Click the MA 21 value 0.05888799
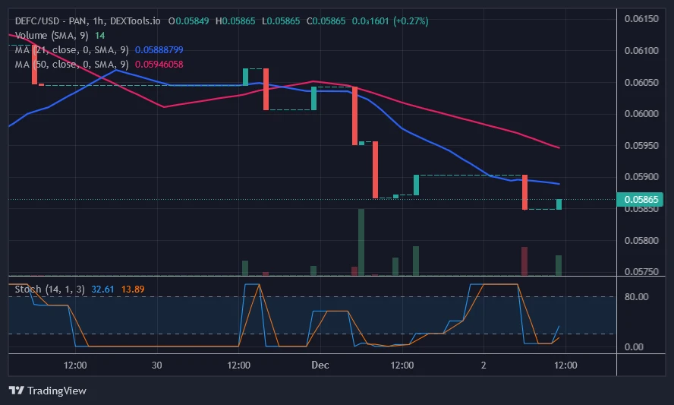Screen dimensions: 674x405 (x=159, y=49)
